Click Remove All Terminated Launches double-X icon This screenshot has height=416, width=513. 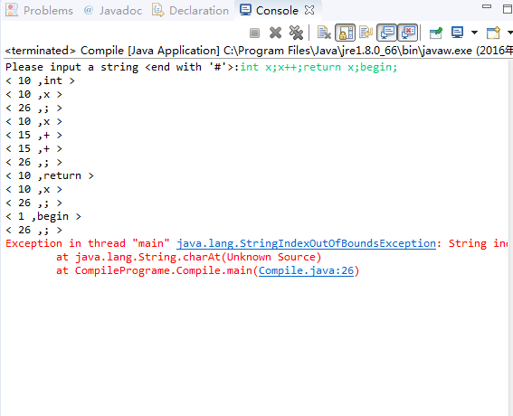(296, 33)
